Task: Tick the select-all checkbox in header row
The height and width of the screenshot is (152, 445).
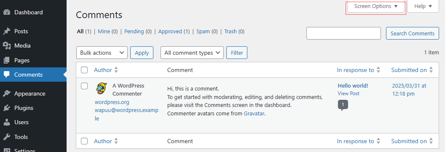Action: click(x=84, y=70)
